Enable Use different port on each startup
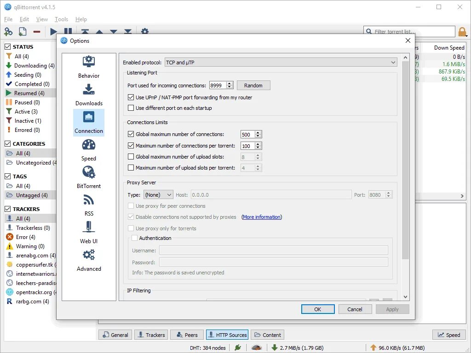Image resolution: width=471 pixels, height=353 pixels. [131, 108]
